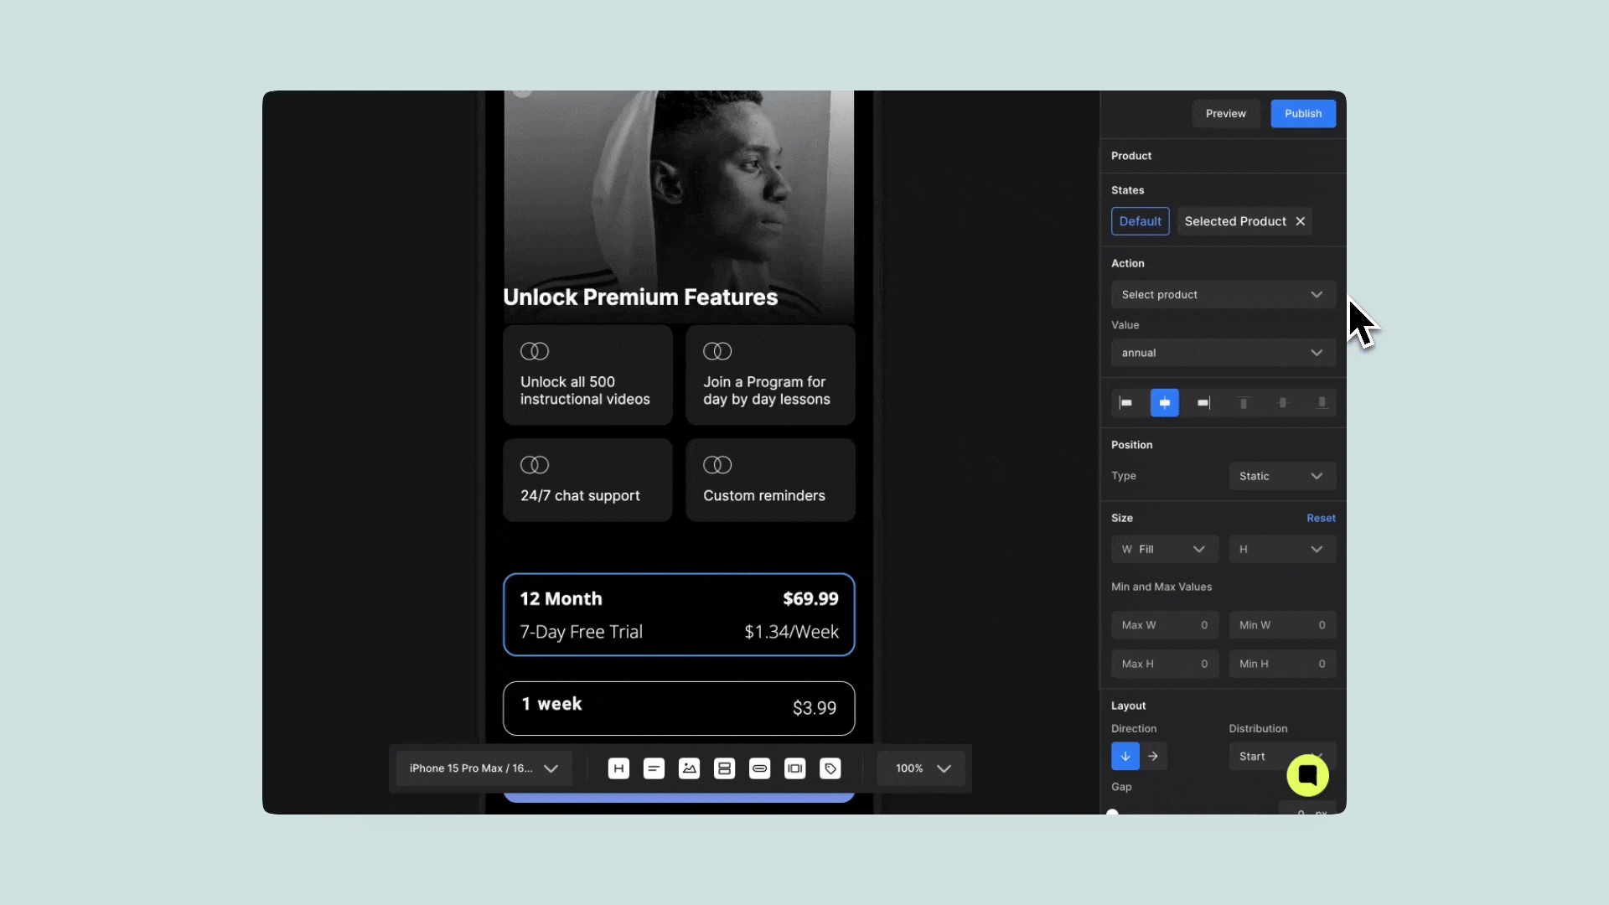Insert a carousel element from the toolbar

[794, 768]
